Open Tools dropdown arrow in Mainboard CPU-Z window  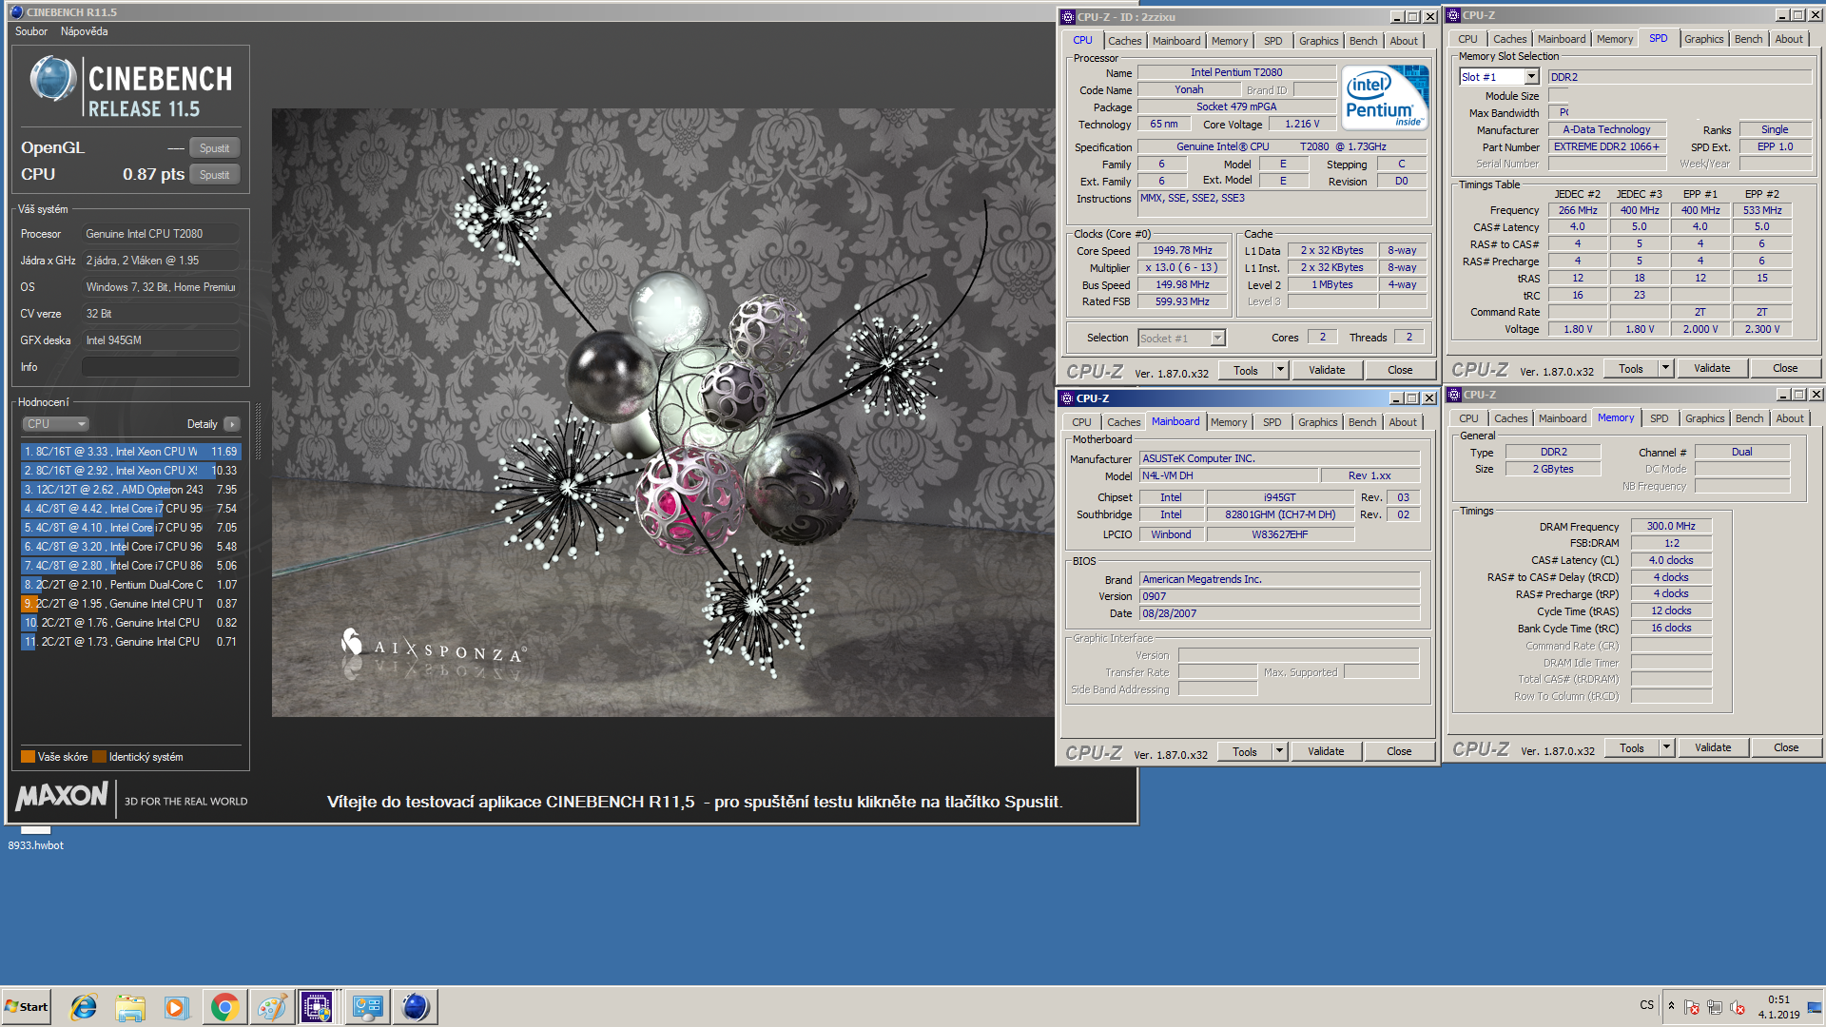click(x=1279, y=752)
